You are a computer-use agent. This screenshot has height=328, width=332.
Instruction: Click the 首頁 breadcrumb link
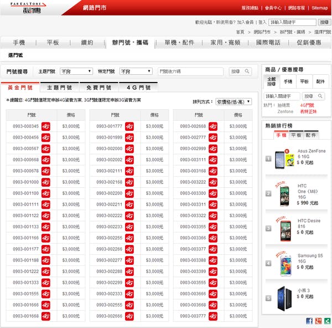tap(240, 32)
